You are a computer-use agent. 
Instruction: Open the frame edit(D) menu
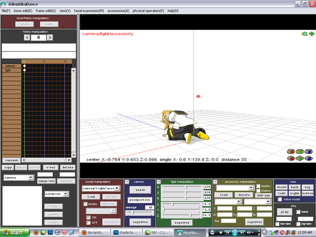(x=46, y=11)
